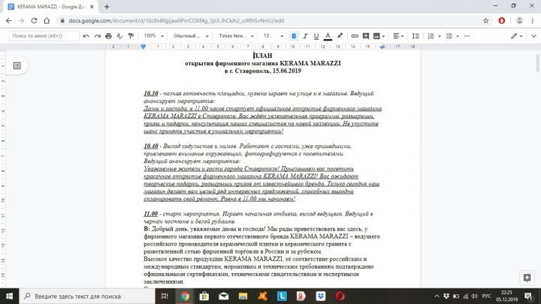Expand the collapsed menus chevron
This screenshot has width=541, height=304.
[x=533, y=36]
